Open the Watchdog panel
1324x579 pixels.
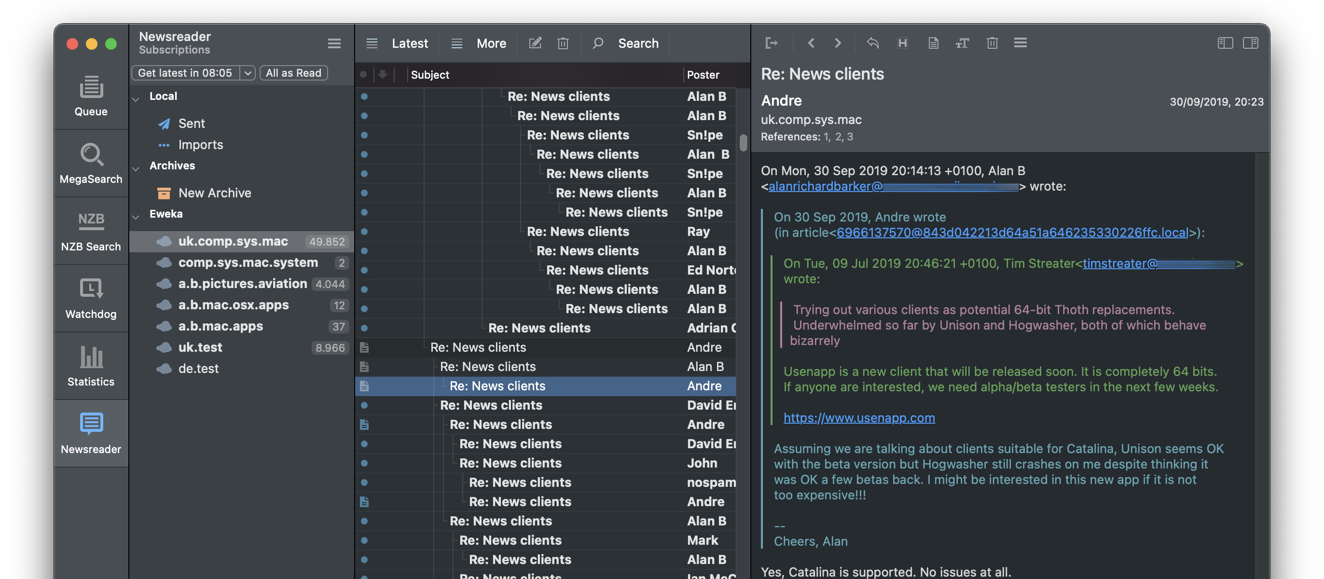pos(91,298)
